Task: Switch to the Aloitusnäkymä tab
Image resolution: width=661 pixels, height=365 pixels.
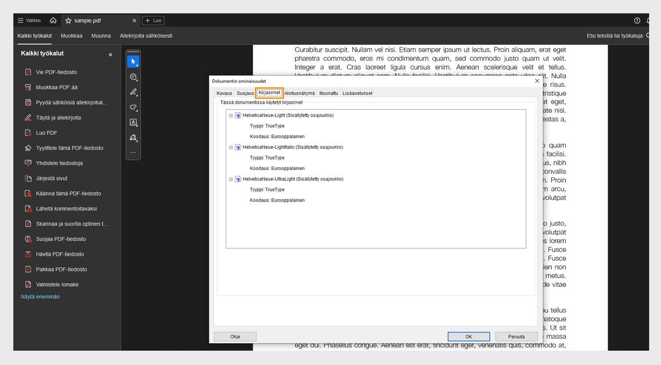Action: [x=299, y=93]
